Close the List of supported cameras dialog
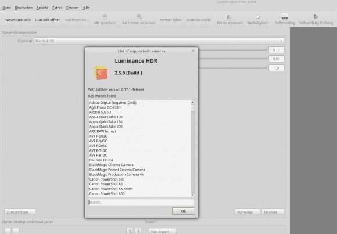 pyautogui.click(x=193, y=51)
